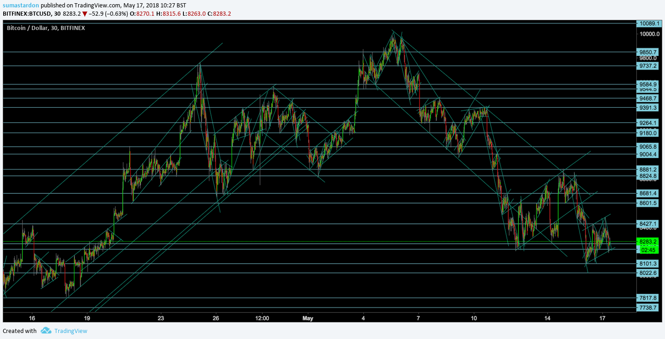
Task: Click the 19 date on time axis
Action: (x=87, y=318)
